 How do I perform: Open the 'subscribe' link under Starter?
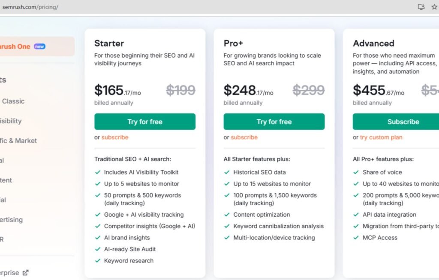tap(115, 137)
